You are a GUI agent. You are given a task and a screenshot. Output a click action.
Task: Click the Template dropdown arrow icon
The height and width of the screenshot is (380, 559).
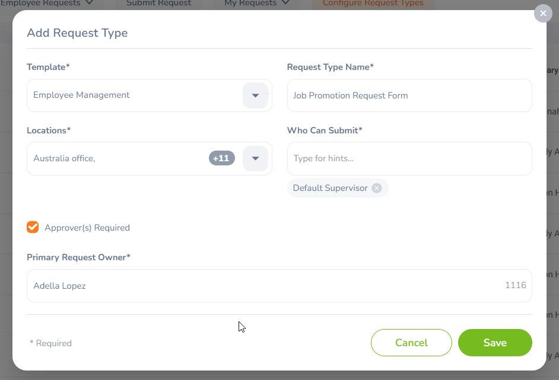[255, 95]
